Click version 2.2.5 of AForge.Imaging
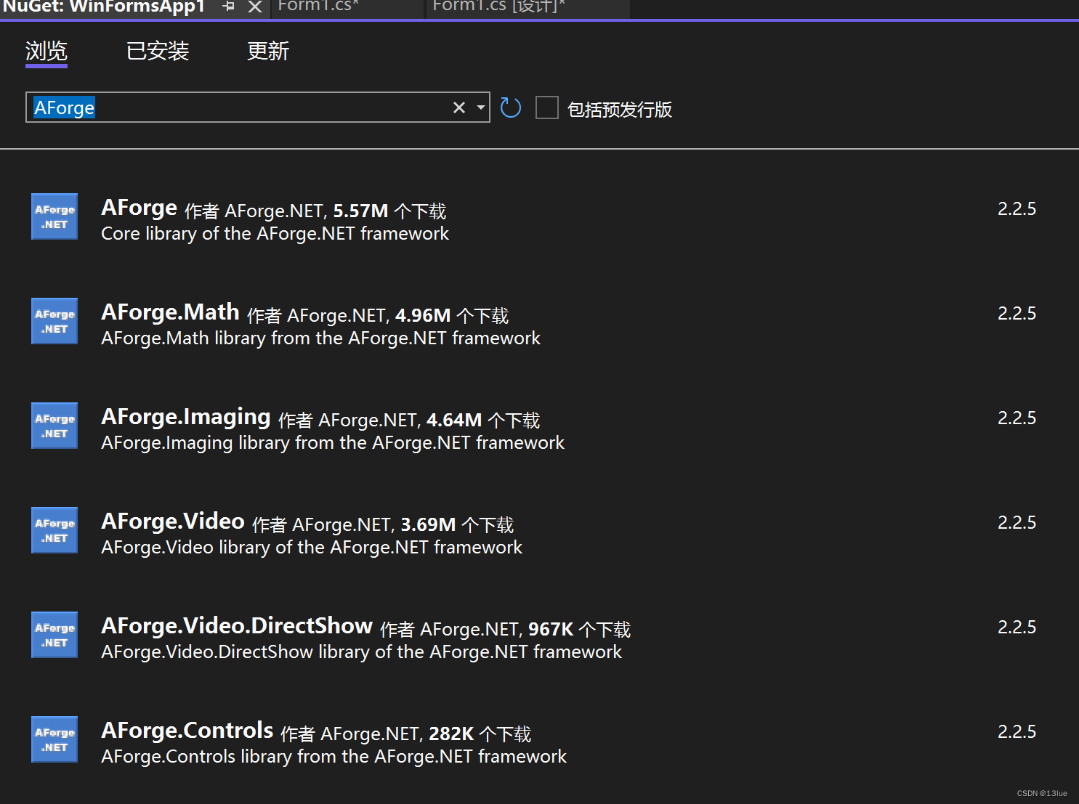This screenshot has height=804, width=1079. (1017, 418)
